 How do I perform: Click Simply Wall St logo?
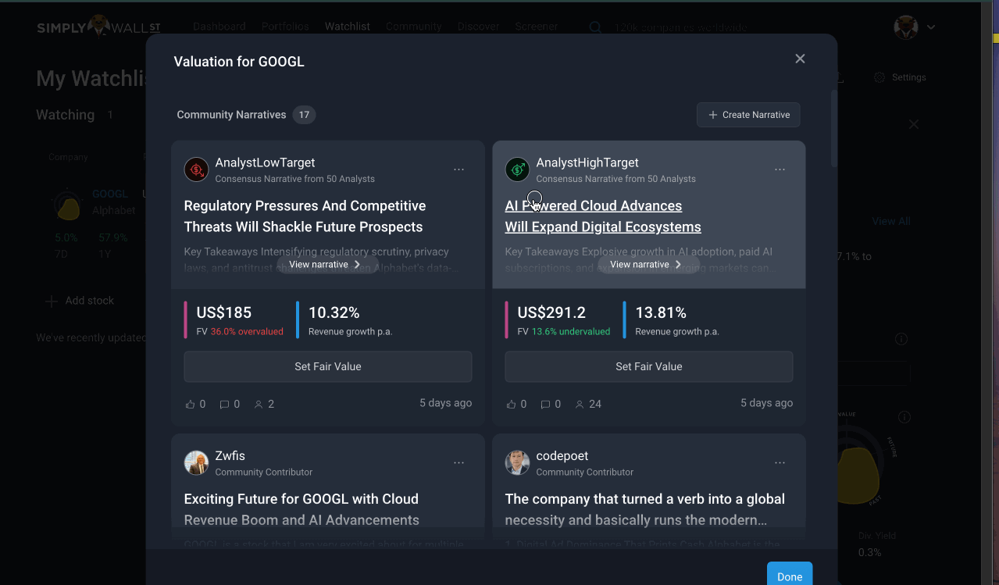[x=98, y=27]
